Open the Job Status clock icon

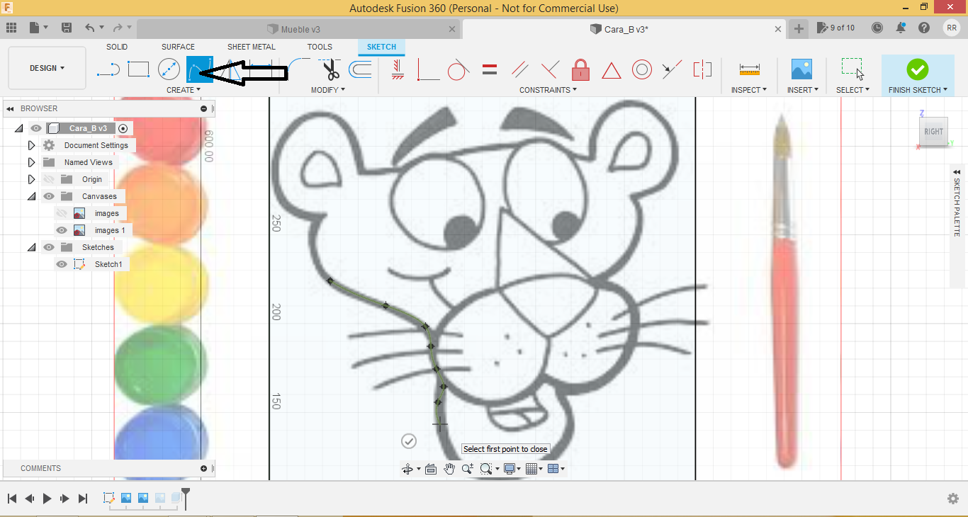pyautogui.click(x=877, y=28)
